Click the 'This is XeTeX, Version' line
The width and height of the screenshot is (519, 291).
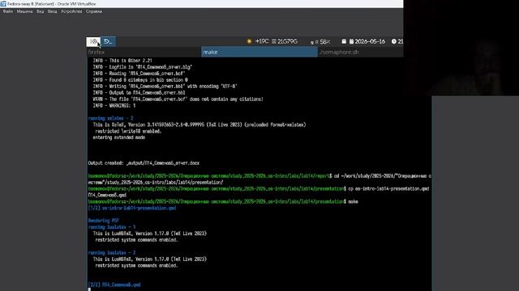(199, 125)
